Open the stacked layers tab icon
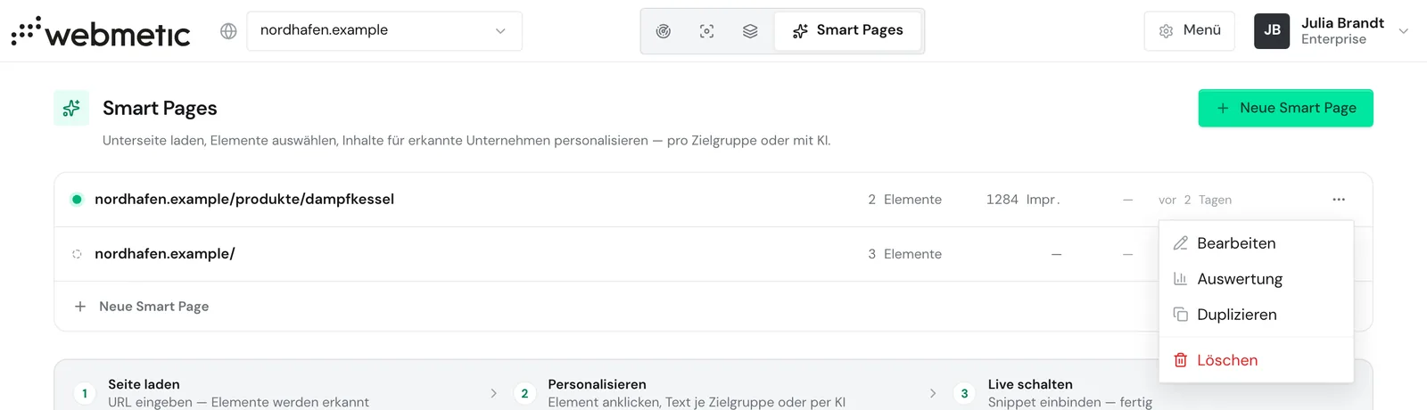Screen dimensions: 1427x410 point(750,31)
